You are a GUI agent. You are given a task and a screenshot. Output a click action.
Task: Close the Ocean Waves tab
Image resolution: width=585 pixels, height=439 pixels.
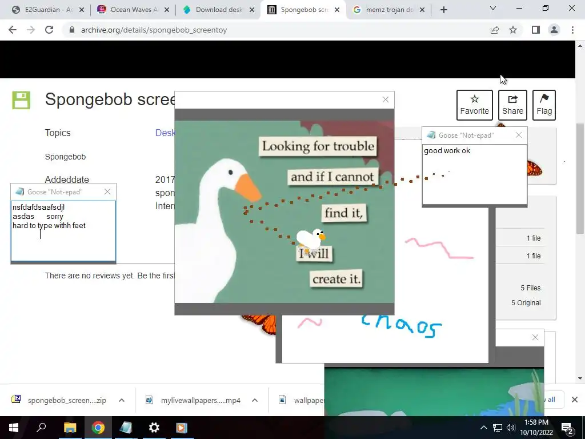pos(167,10)
